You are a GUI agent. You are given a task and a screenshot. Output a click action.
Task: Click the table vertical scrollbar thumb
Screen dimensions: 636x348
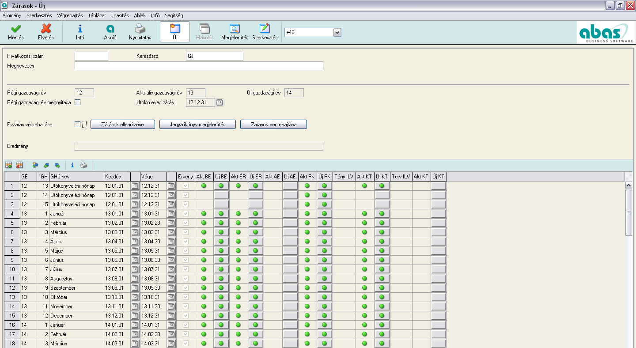[x=629, y=212]
